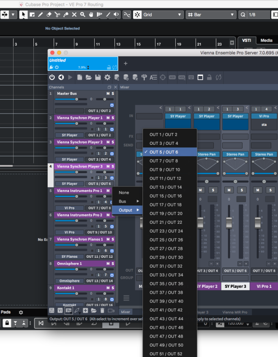This screenshot has height=357, width=278.
Task: Click the Mixer tab at bottom of VE Pro
Action: tap(125, 312)
